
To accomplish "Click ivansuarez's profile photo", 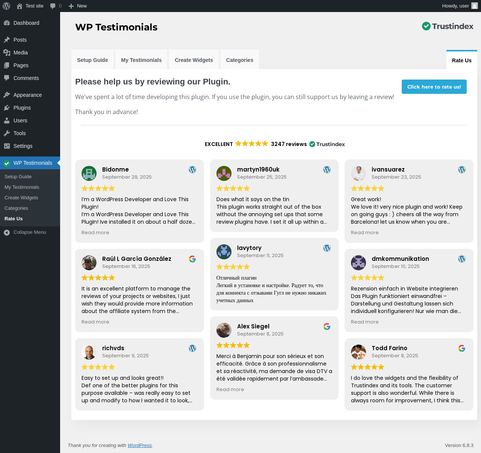I will (358, 173).
